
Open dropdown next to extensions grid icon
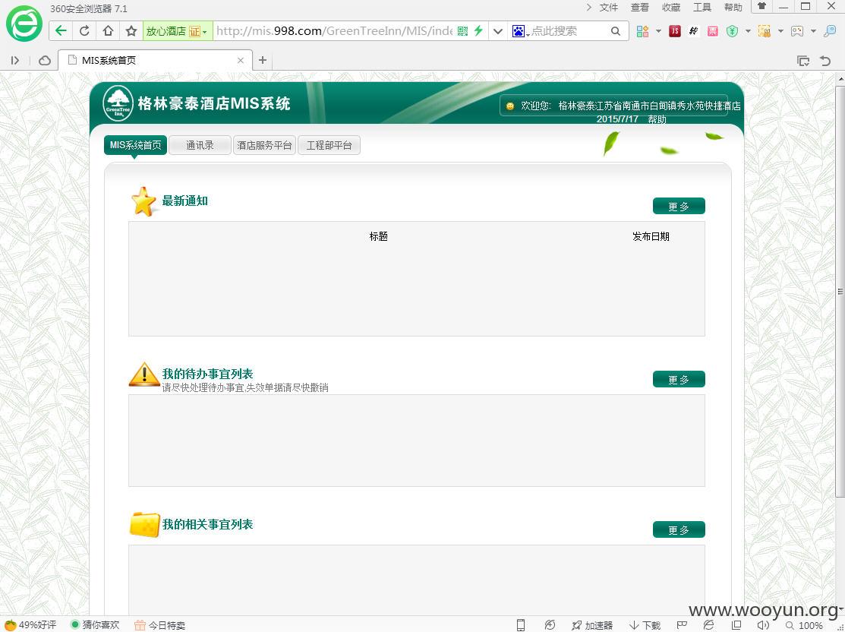(x=658, y=31)
